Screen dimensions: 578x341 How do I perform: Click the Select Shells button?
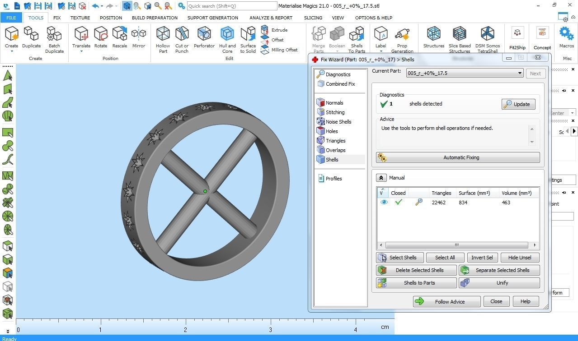coord(400,258)
